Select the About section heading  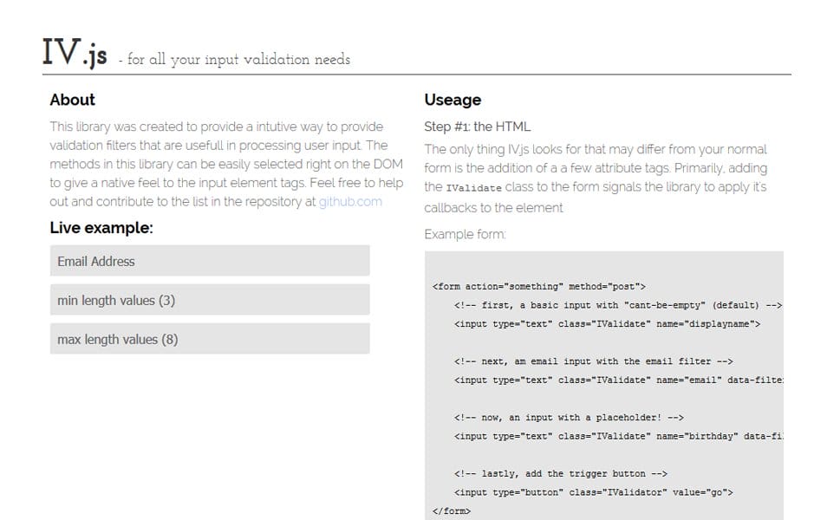(71, 100)
